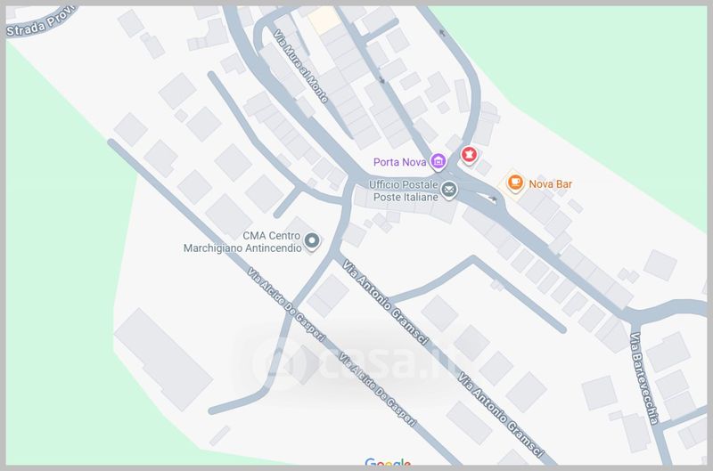Screen dimensions: 713x471
Task: Click the one-way arrow beside Nova Bar
Action: click(x=493, y=199)
